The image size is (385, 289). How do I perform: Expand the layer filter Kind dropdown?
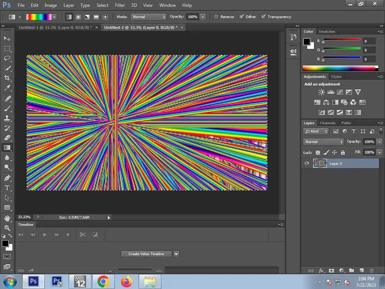pos(316,131)
